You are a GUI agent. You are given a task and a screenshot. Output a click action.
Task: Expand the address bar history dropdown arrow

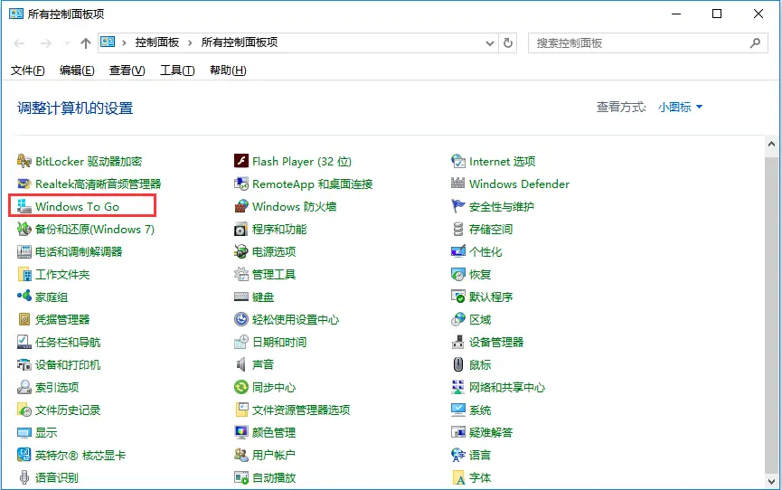click(490, 42)
